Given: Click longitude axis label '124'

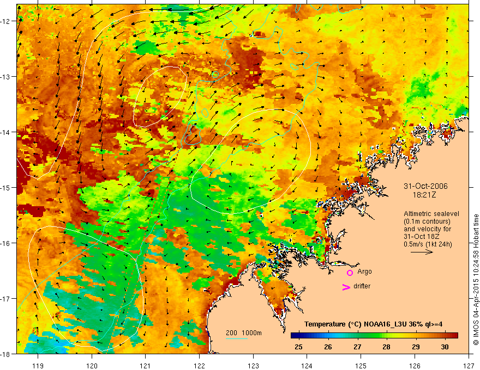Looking at the screenshot, I should [x=307, y=366].
